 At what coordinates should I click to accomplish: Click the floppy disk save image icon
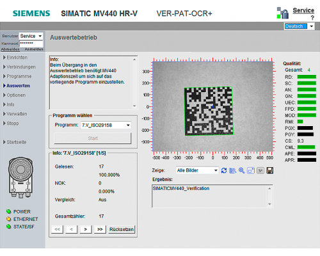(x=270, y=170)
